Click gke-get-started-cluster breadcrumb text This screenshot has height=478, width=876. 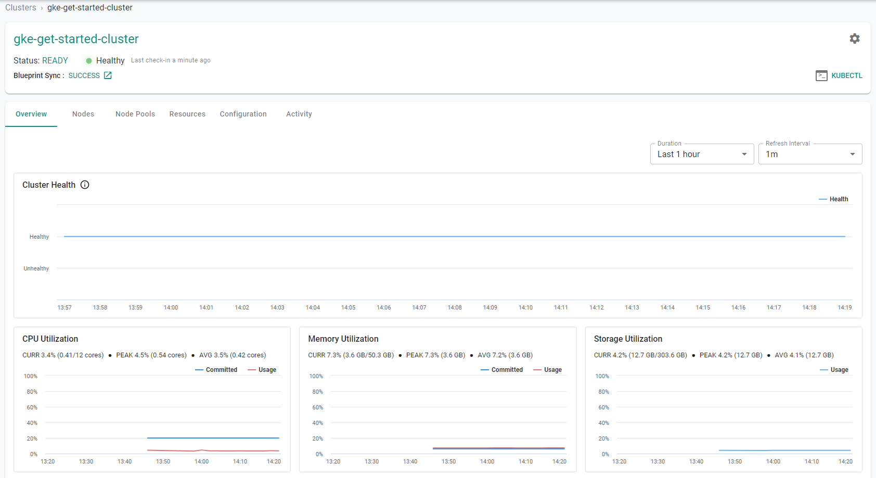tap(90, 8)
